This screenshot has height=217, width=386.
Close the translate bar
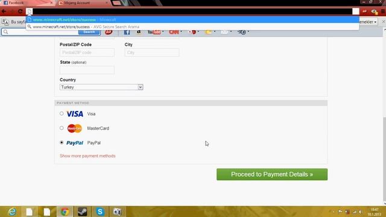(x=384, y=22)
